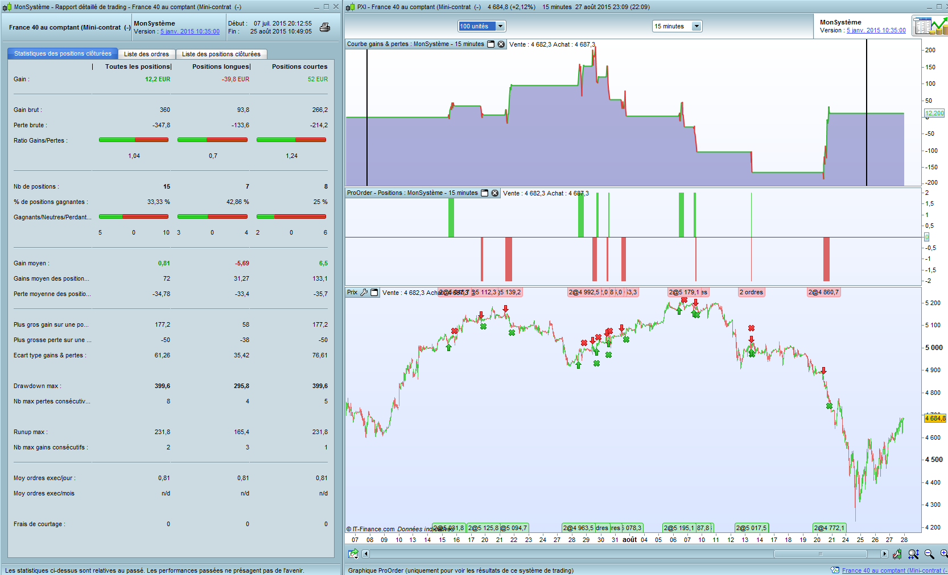Click the vertical zoom fit magnifier icon
Screen dimensions: 948x575
[x=913, y=554]
